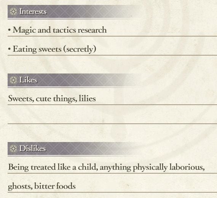Select the Interests section heading text
The width and height of the screenshot is (217, 198).
click(33, 11)
